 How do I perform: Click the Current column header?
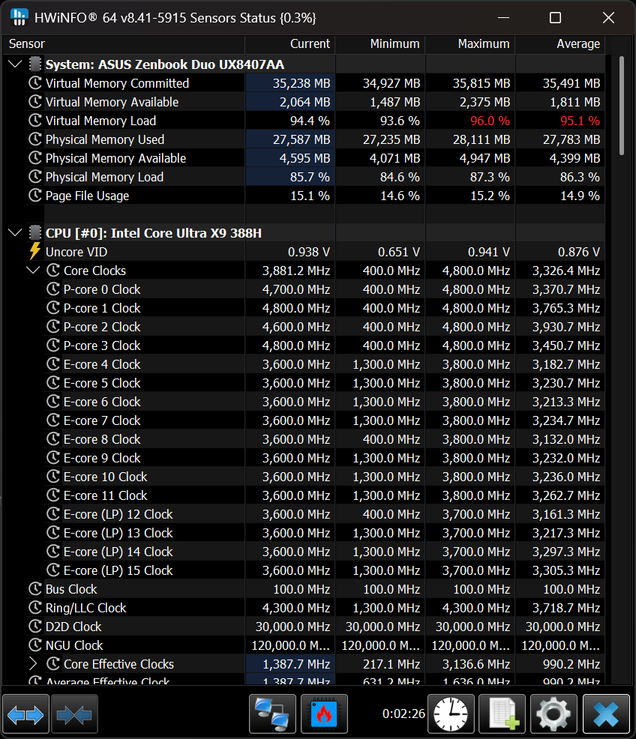[x=310, y=44]
